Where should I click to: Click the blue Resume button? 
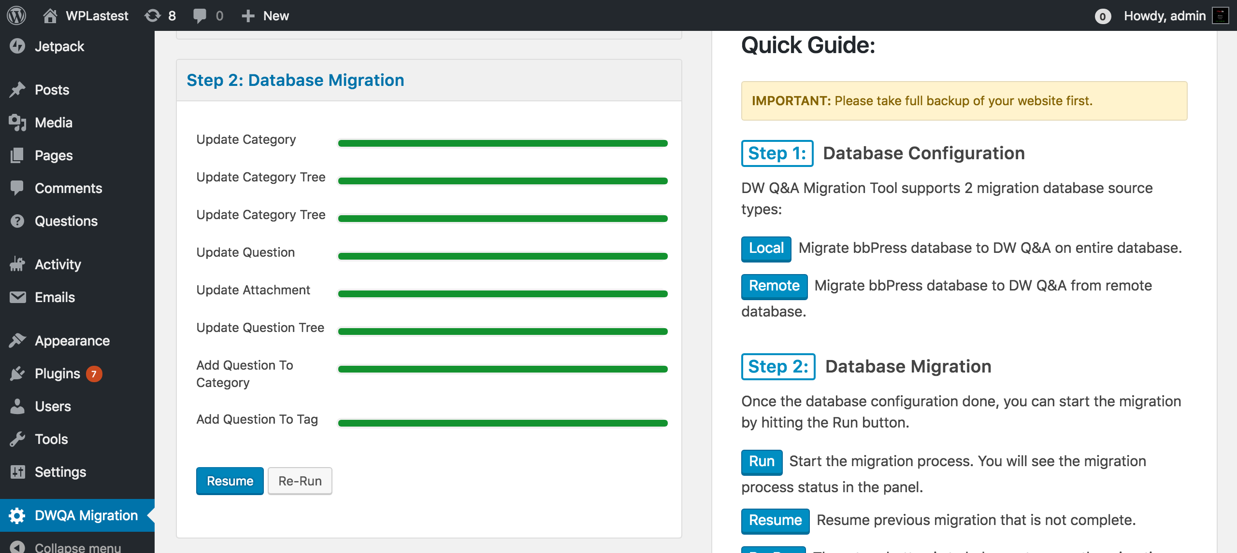point(230,481)
